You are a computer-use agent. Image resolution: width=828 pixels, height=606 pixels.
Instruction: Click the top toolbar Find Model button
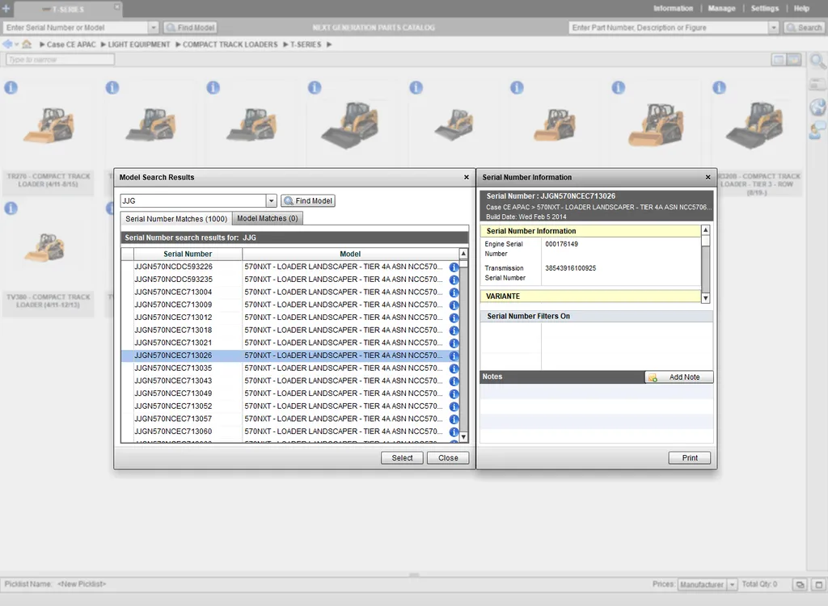pyautogui.click(x=190, y=27)
